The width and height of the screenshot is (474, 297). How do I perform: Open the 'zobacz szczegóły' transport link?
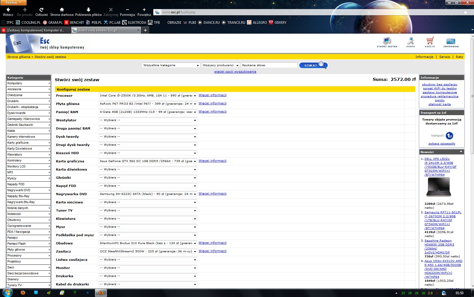(442, 144)
